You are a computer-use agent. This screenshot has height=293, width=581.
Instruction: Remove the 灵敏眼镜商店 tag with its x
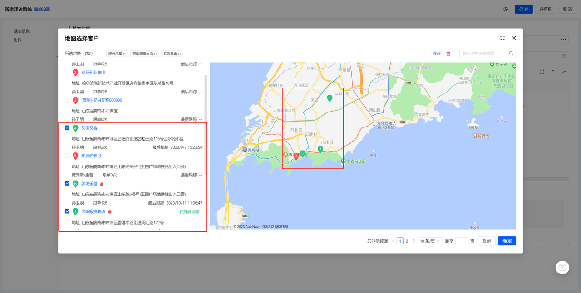(x=155, y=54)
